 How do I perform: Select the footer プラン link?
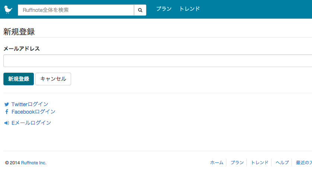pyautogui.click(x=237, y=163)
